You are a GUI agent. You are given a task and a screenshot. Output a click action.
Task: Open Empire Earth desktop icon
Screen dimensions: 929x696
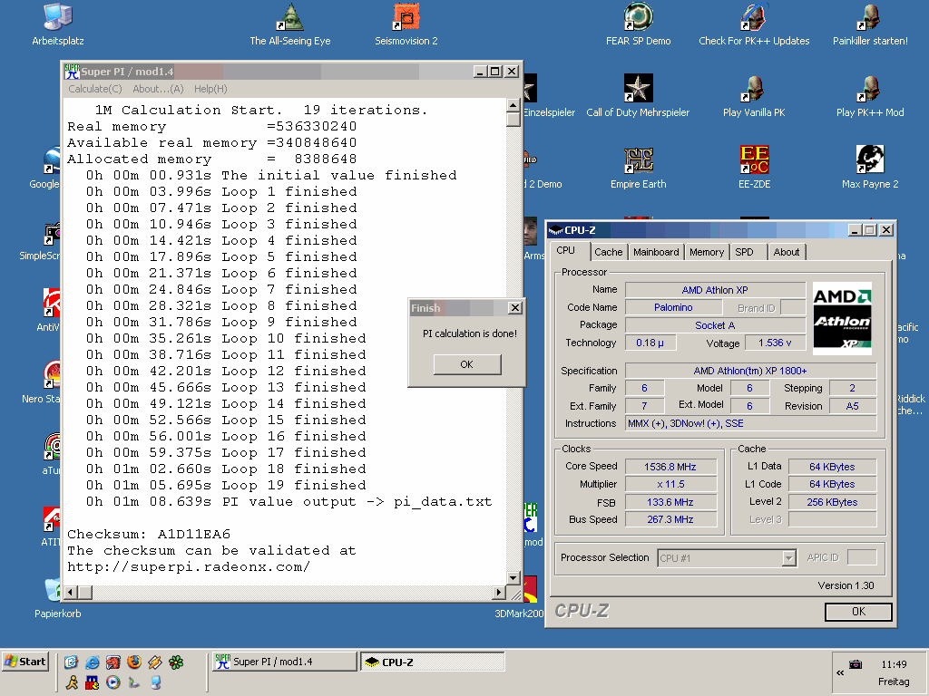tap(638, 168)
